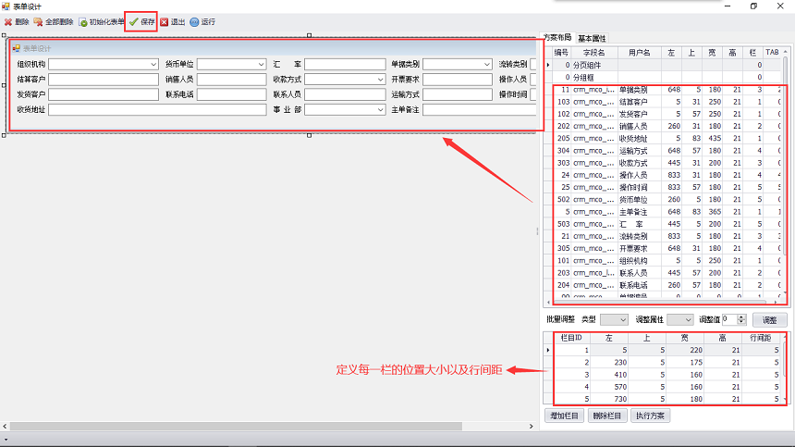Click the 执行方案 button

[650, 416]
